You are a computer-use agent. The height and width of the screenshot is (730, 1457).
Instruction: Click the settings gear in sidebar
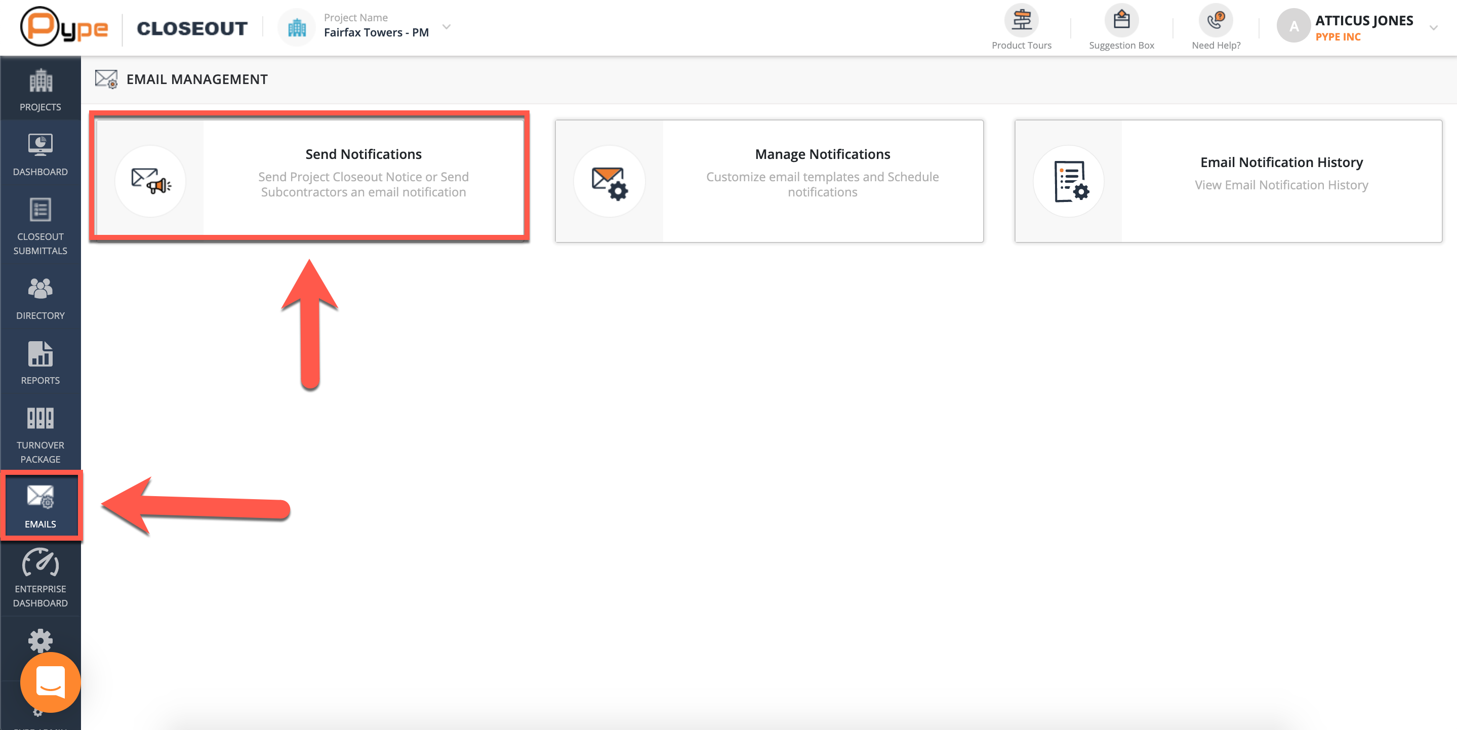pyautogui.click(x=40, y=640)
